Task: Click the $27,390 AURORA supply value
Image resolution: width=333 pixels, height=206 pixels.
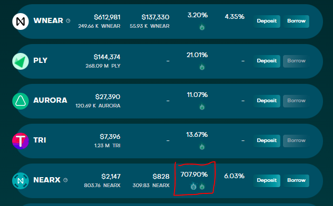Action: [108, 97]
